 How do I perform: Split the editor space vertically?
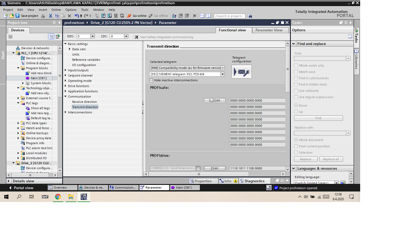(x=208, y=16)
